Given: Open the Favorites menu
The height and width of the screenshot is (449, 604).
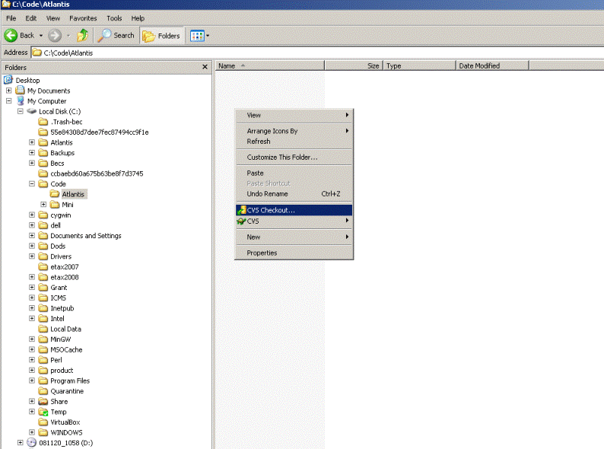Looking at the screenshot, I should pyautogui.click(x=83, y=18).
